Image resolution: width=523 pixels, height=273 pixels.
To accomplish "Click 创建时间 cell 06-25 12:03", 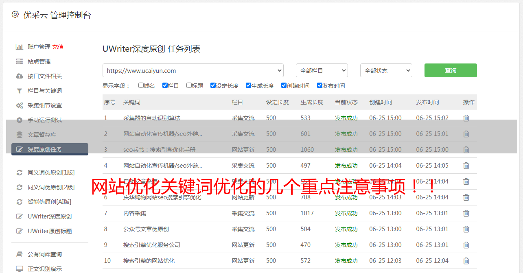I will [x=385, y=261].
